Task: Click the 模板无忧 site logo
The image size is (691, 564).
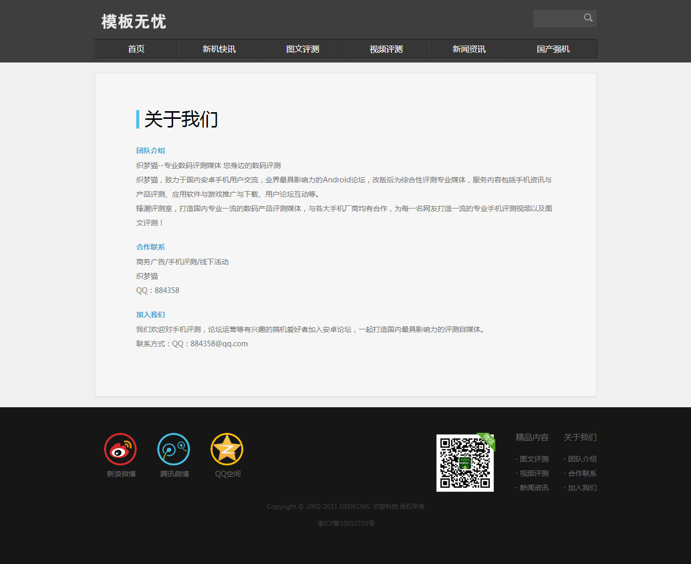Action: pyautogui.click(x=134, y=22)
